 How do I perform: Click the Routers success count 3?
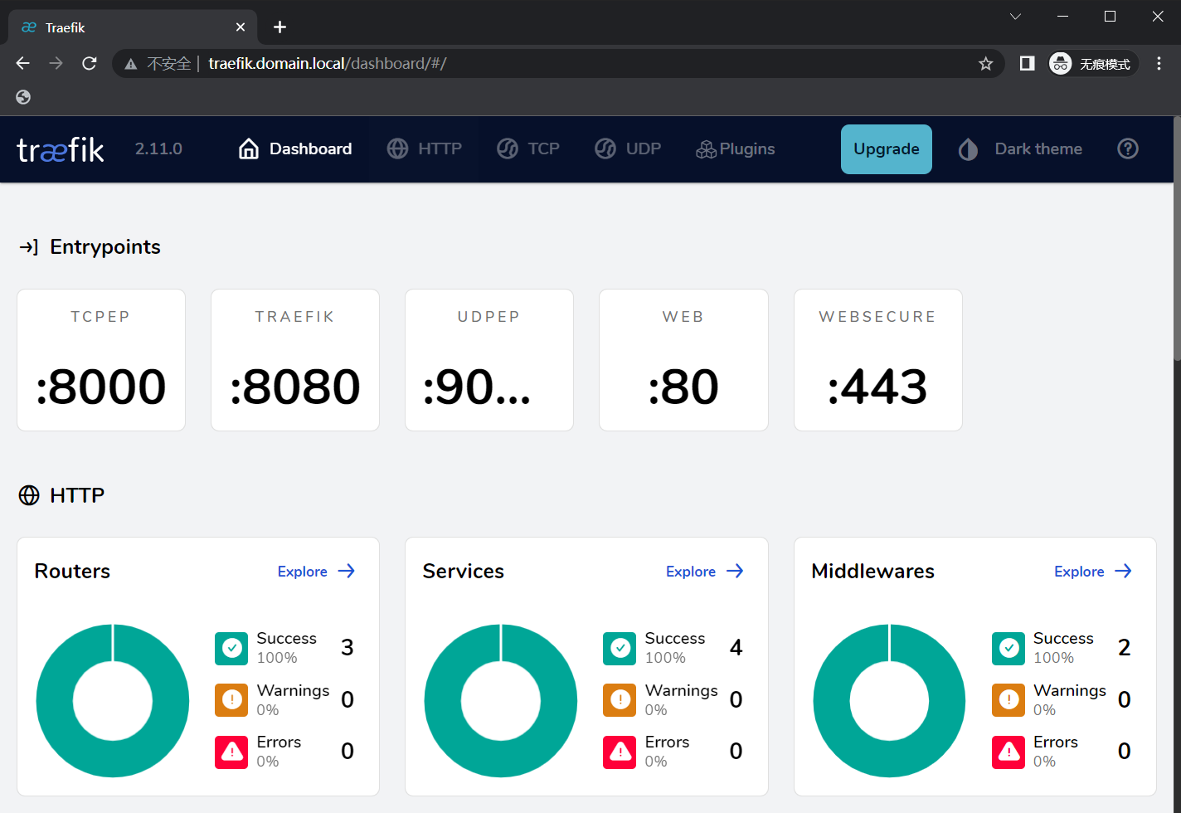tap(347, 648)
